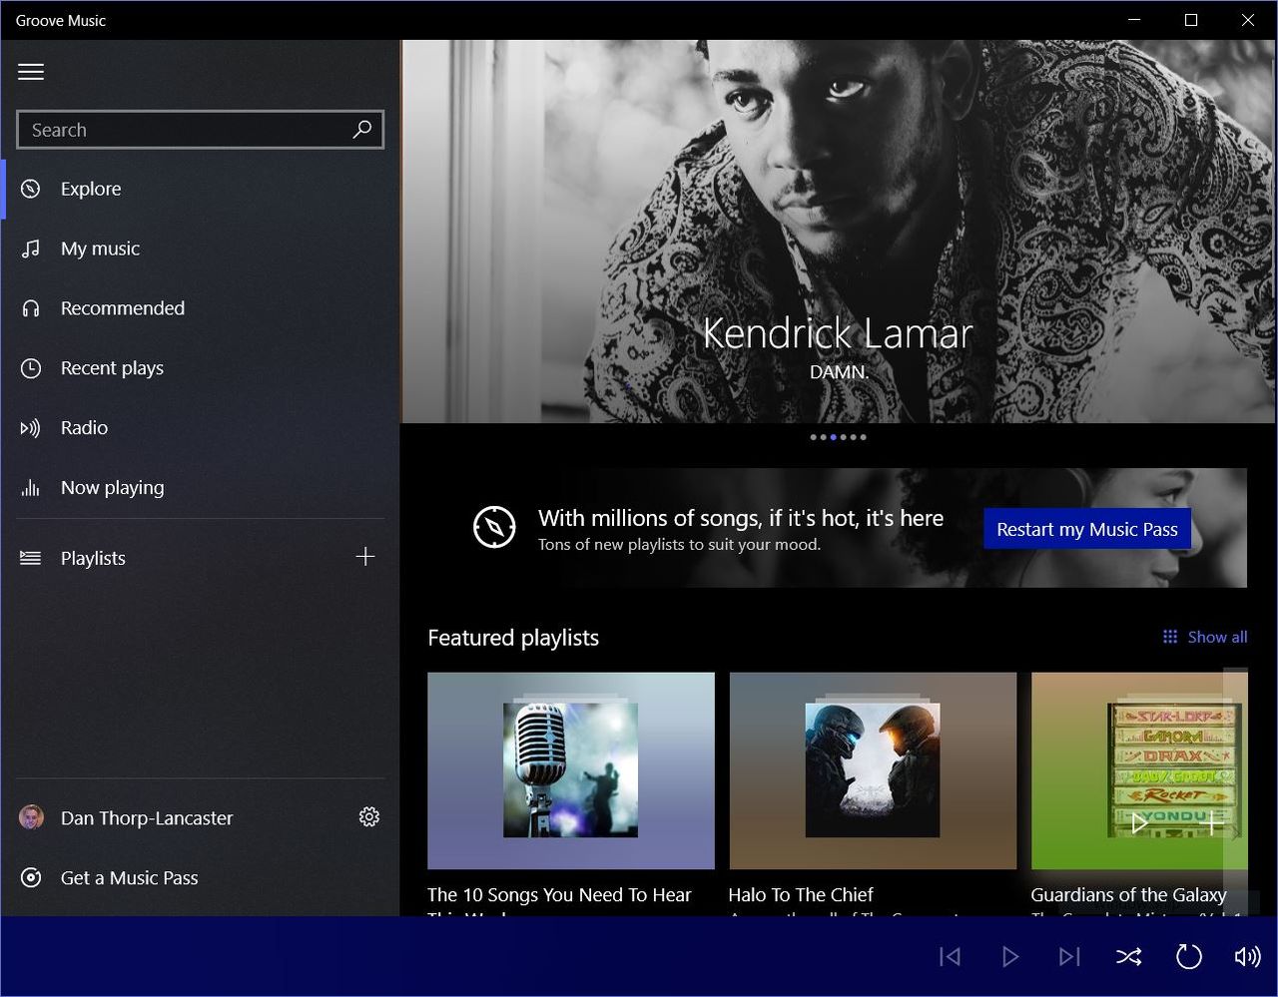The image size is (1278, 997).
Task: Create a new playlist with plus icon
Action: coord(365,557)
